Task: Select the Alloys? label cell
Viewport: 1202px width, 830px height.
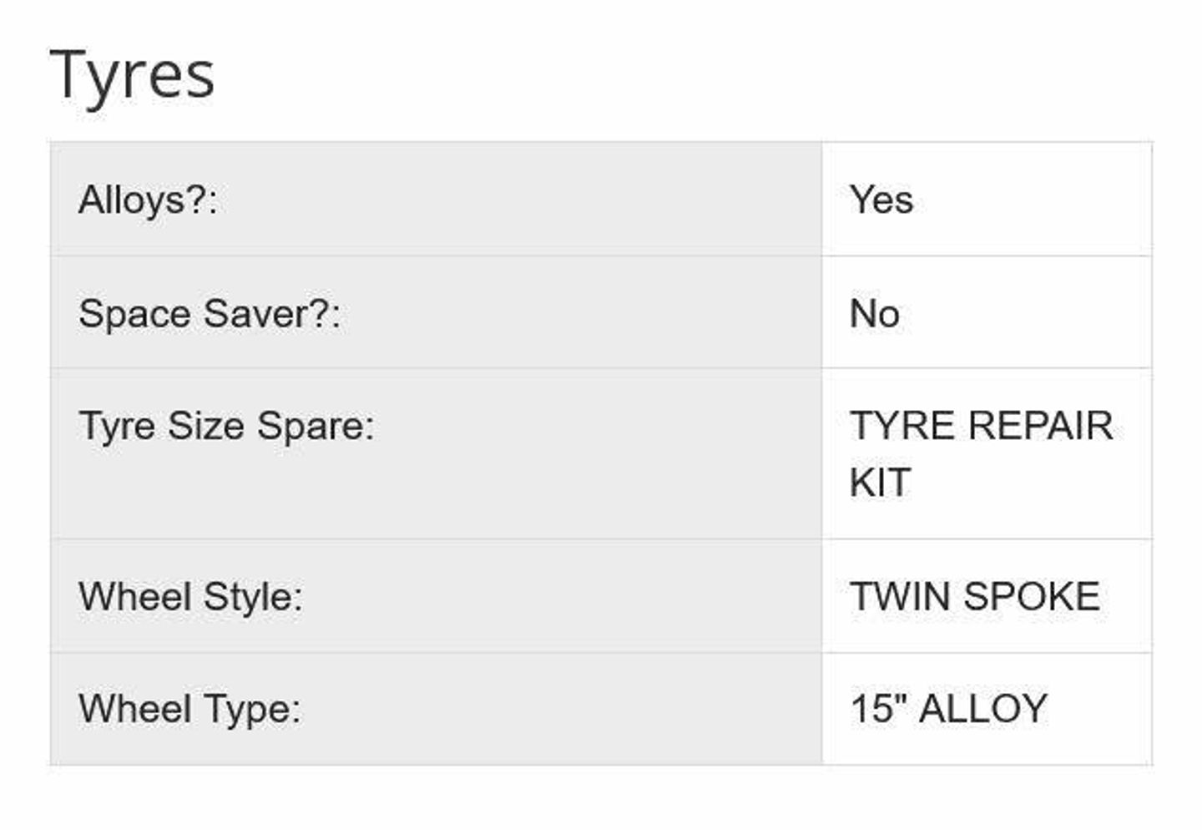Action: tap(436, 199)
